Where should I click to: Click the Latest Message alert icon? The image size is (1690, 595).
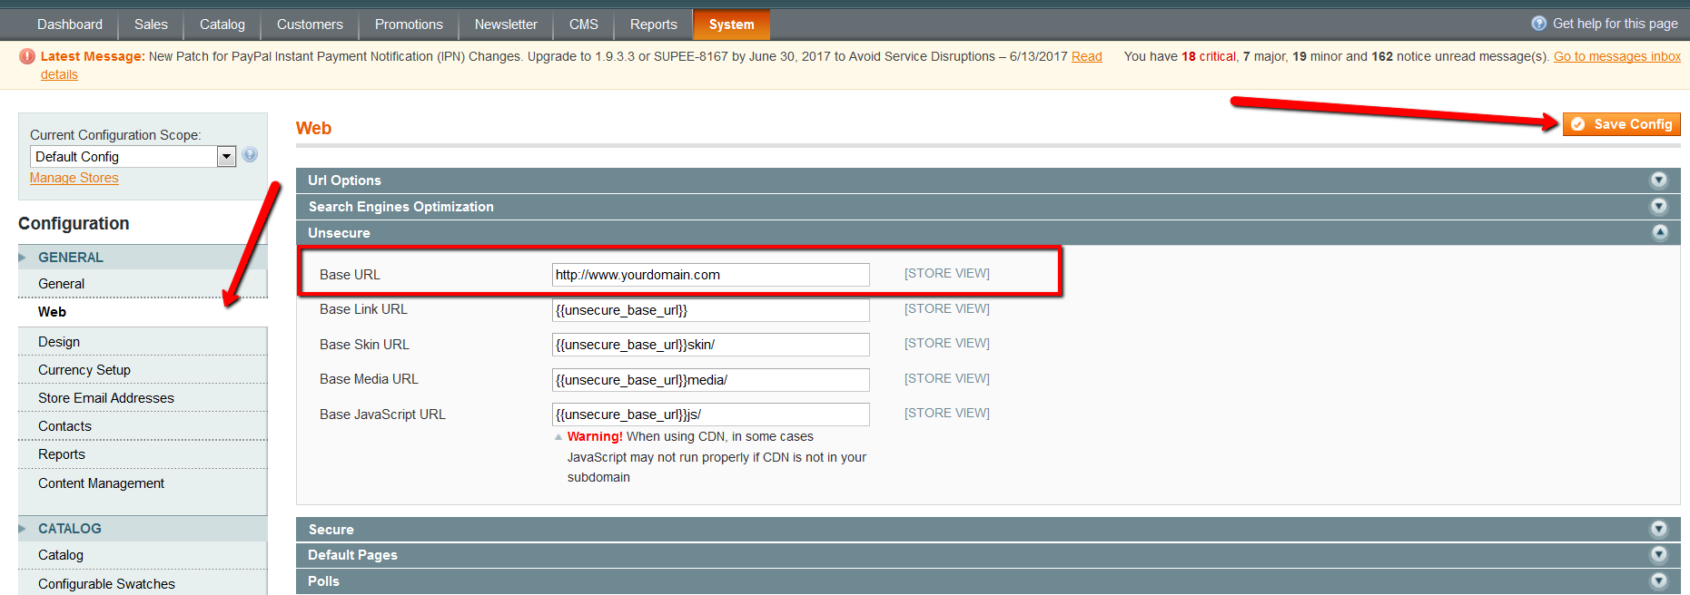(27, 56)
